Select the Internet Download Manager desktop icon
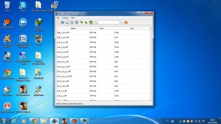221x124 pixels. (39, 24)
